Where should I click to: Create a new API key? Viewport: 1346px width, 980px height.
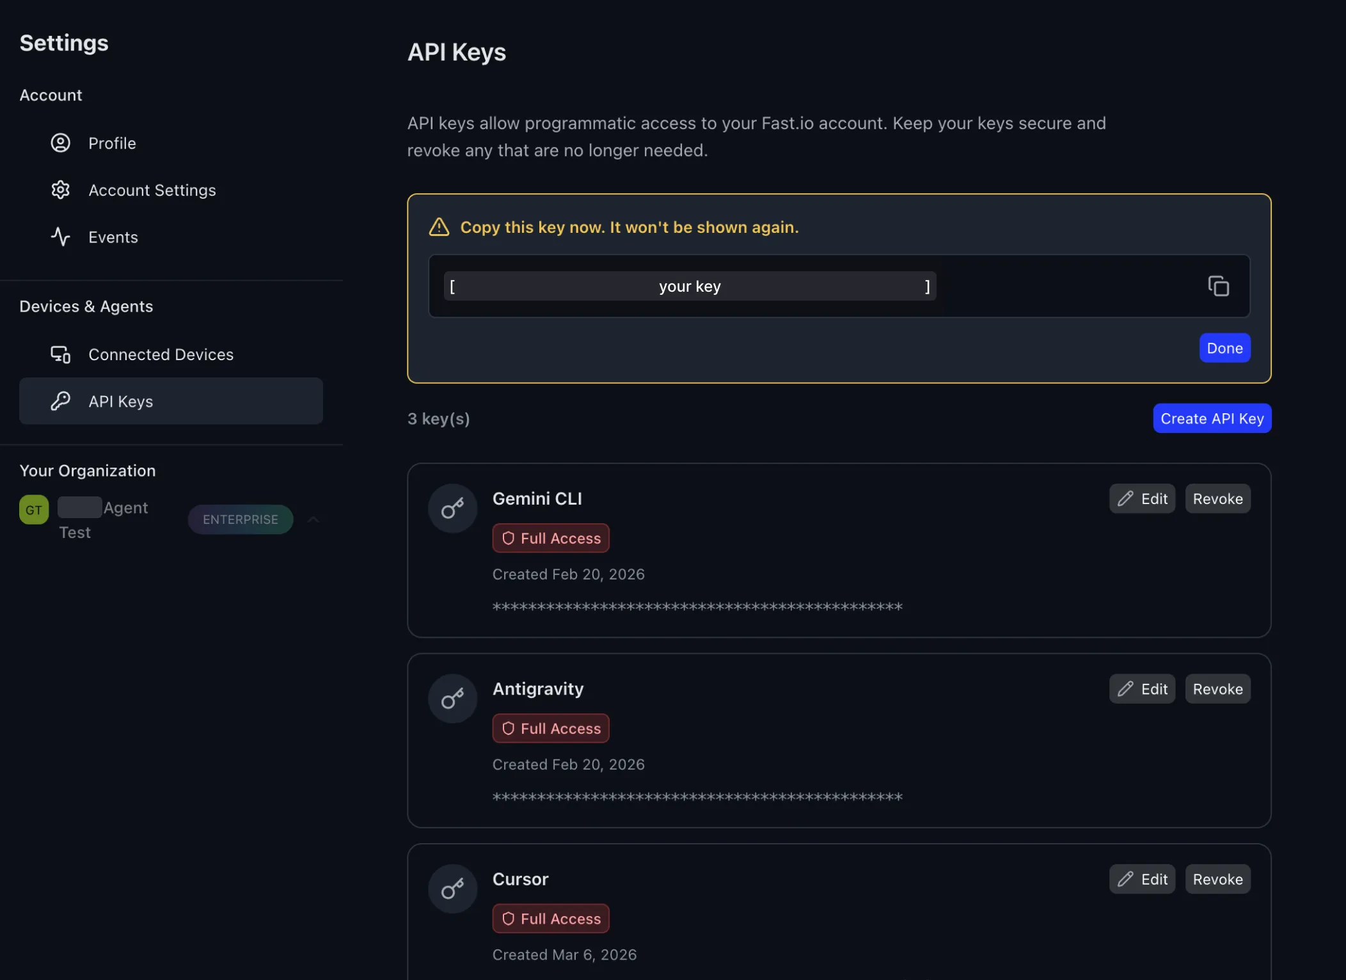pos(1212,418)
